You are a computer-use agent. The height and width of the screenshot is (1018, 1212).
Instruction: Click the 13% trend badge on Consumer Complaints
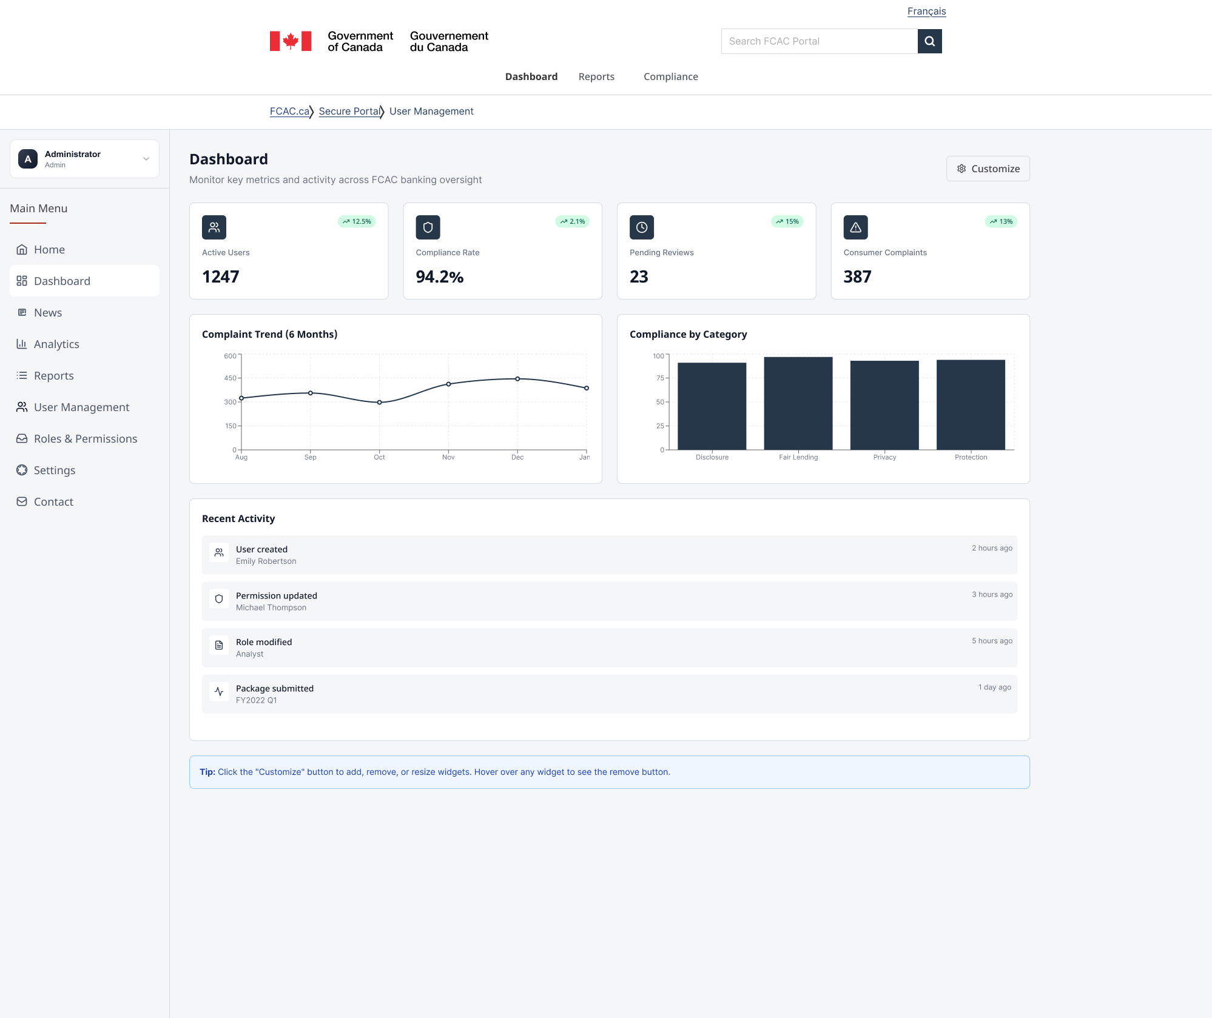point(1001,221)
